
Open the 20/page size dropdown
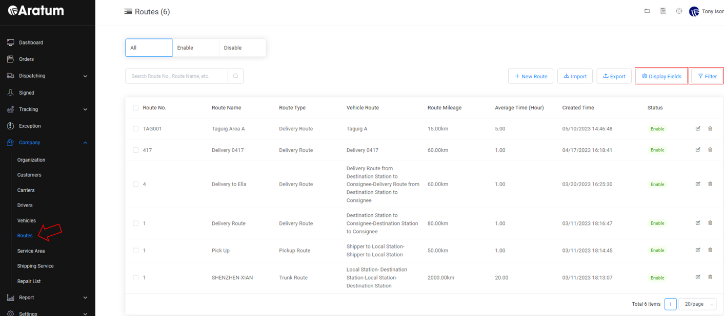pyautogui.click(x=697, y=304)
